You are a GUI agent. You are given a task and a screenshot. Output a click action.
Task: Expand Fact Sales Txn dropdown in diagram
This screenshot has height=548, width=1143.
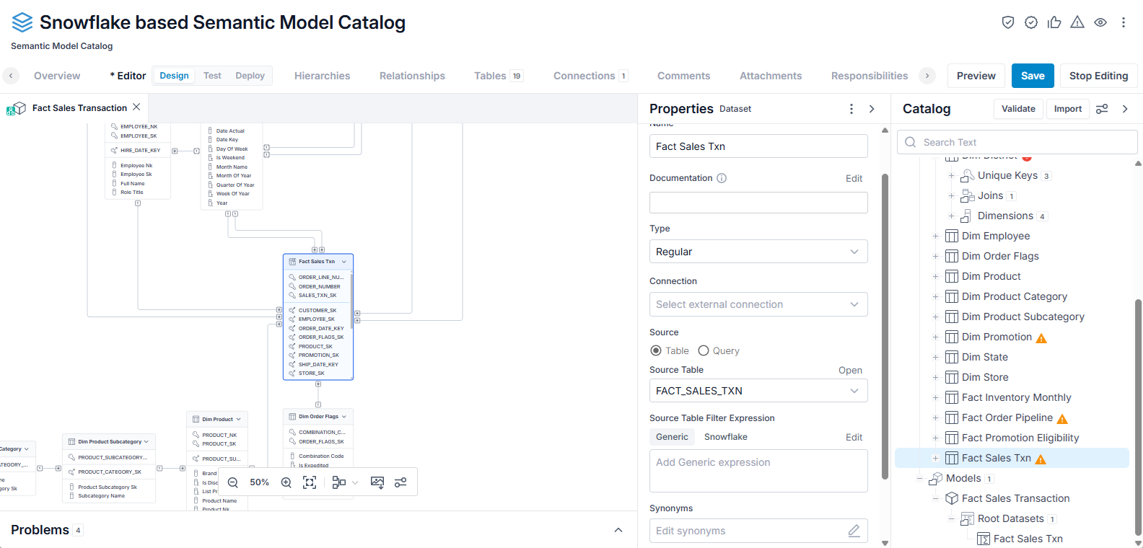344,262
